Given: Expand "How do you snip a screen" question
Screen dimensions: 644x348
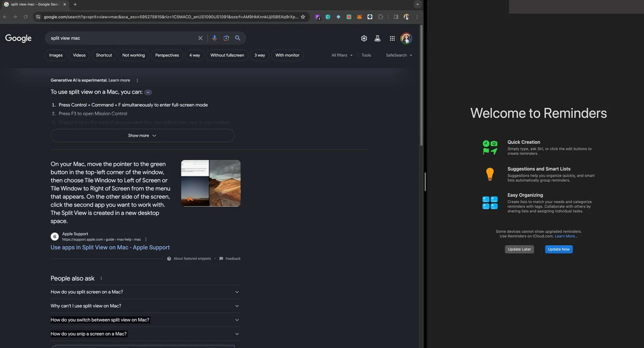Looking at the screenshot, I should click(145, 334).
